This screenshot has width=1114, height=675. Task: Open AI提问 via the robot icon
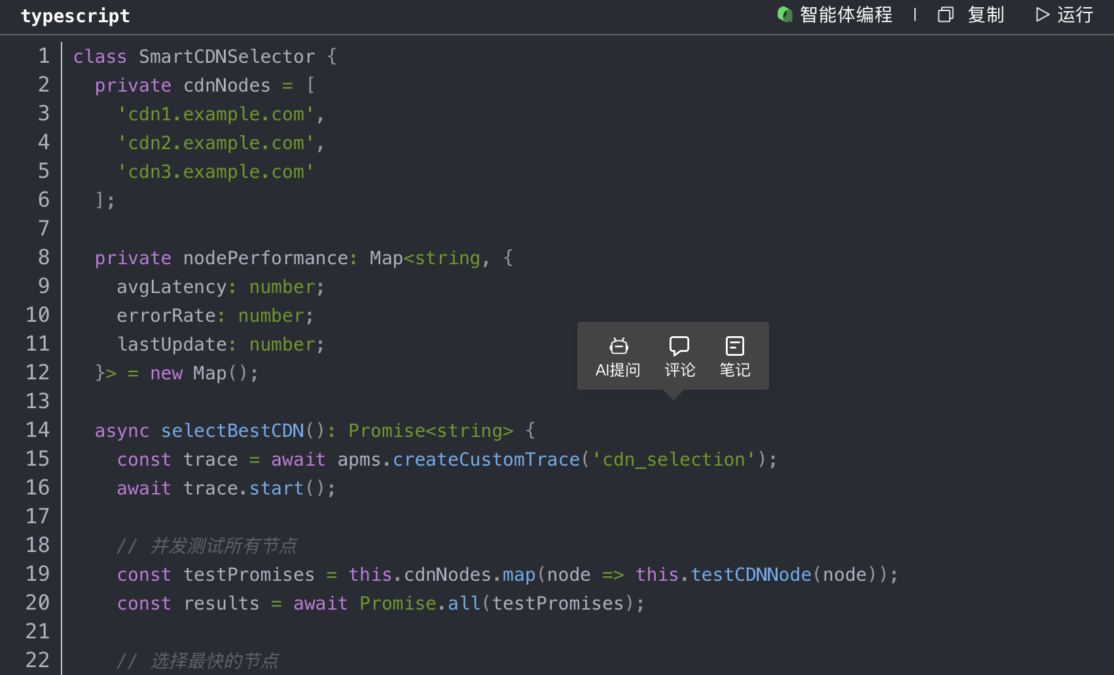618,346
